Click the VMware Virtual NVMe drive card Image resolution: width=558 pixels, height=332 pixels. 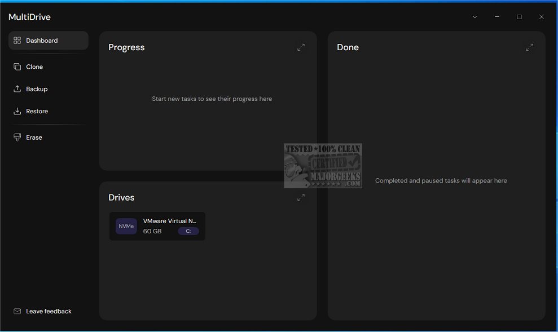point(157,225)
